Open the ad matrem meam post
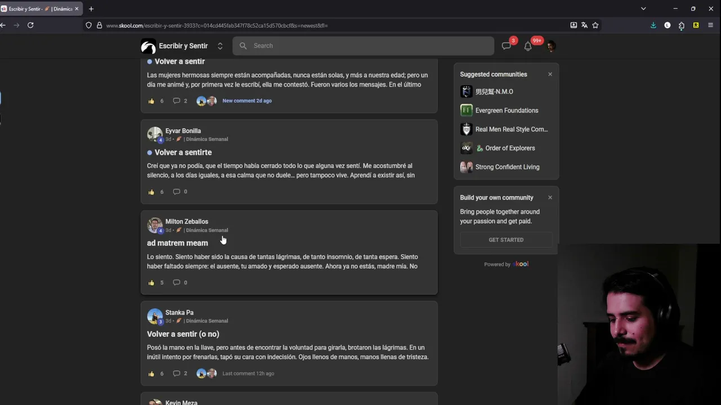 coord(177,243)
